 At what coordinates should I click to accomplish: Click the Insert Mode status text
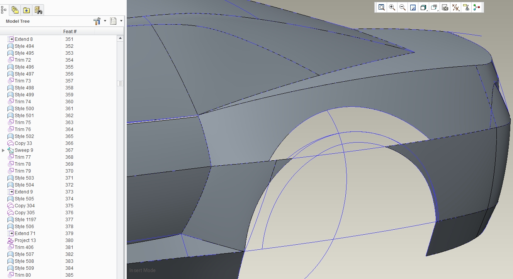(143, 271)
